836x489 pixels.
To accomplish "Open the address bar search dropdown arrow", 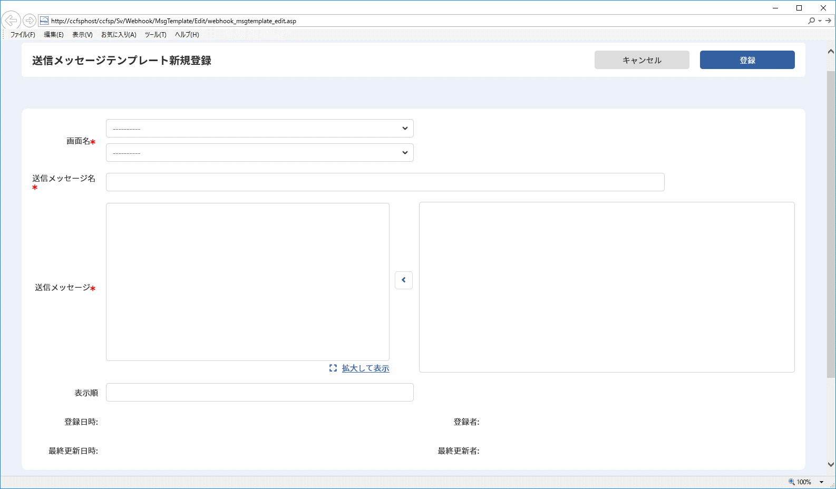I will 820,21.
